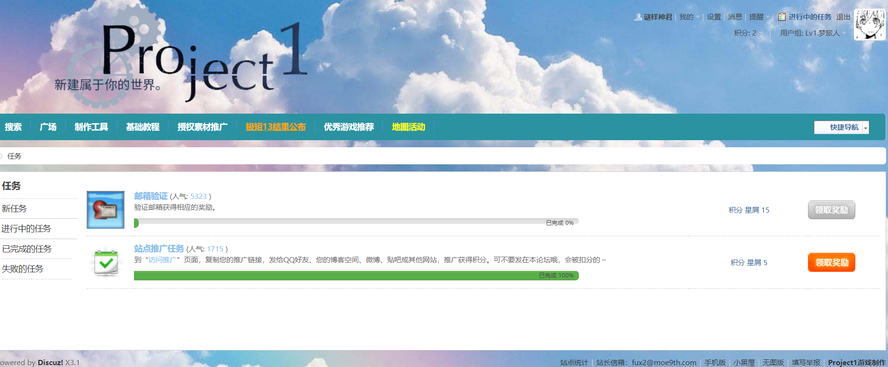Go to 广场 in the navigation bar

pyautogui.click(x=48, y=127)
